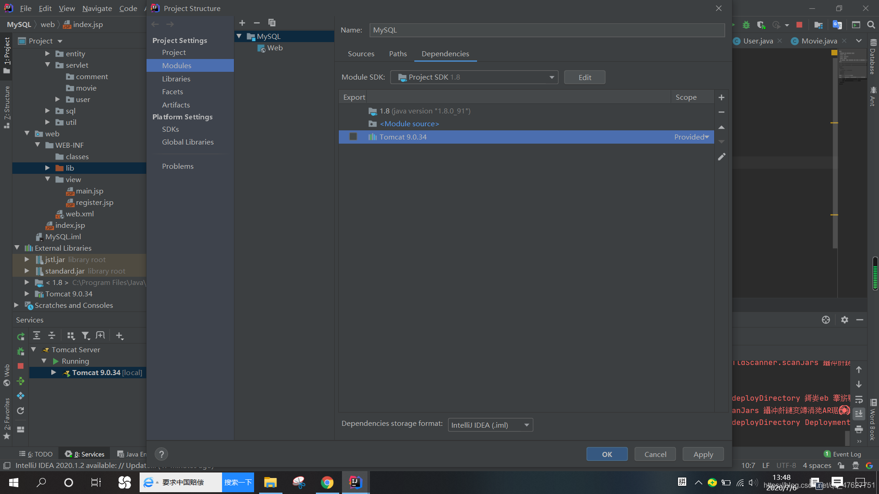Click the green debug bug in main toolbar
Viewport: 879px width, 494px height.
746,25
